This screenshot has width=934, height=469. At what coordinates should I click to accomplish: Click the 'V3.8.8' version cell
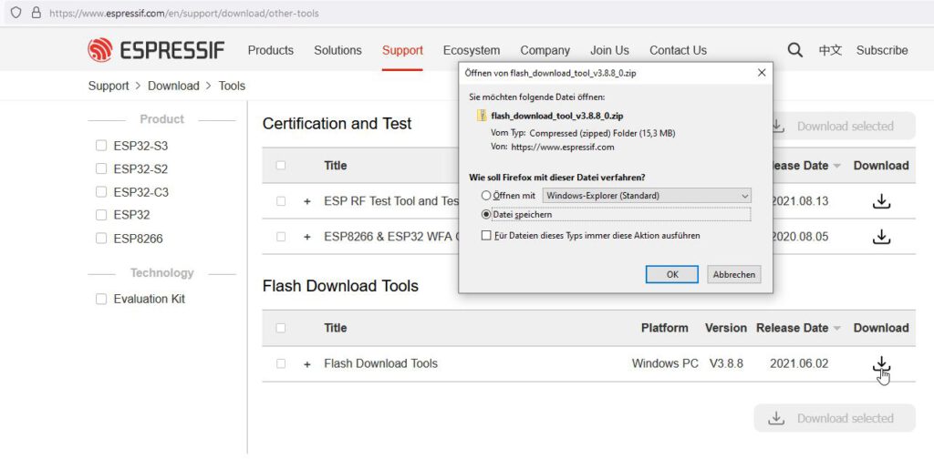[x=726, y=363]
